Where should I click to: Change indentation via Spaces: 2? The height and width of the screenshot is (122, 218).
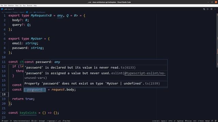point(164,121)
